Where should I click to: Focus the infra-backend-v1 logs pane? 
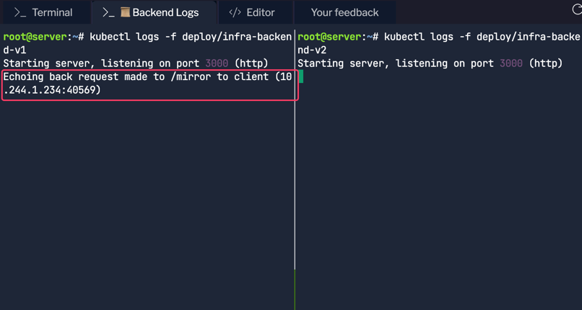click(x=144, y=187)
